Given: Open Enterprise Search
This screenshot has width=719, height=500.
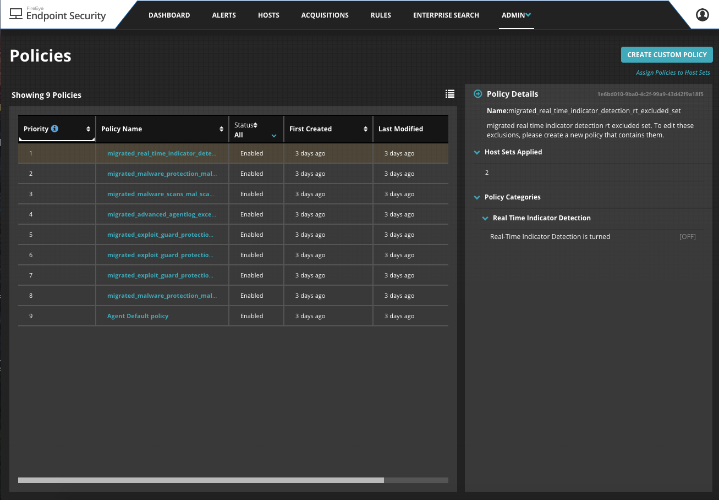Looking at the screenshot, I should pyautogui.click(x=446, y=15).
